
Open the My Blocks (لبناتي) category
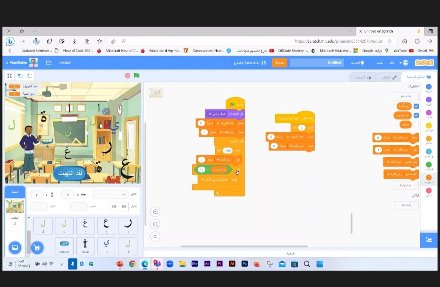pos(429,192)
